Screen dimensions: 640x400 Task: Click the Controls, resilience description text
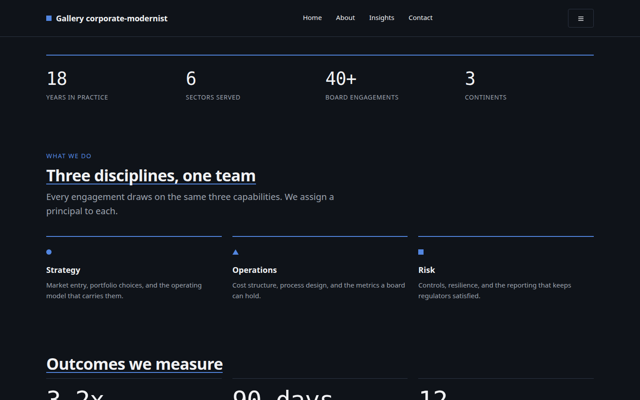[x=495, y=291]
